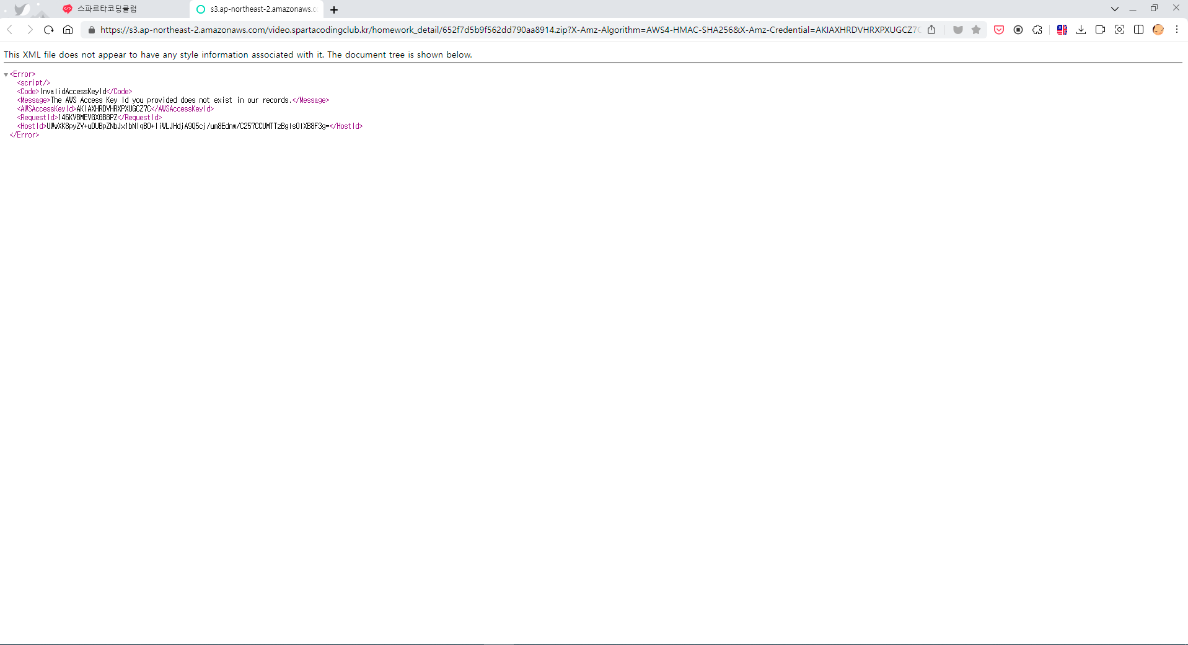Toggle the side panel view
The height and width of the screenshot is (645, 1188).
[x=1139, y=30]
